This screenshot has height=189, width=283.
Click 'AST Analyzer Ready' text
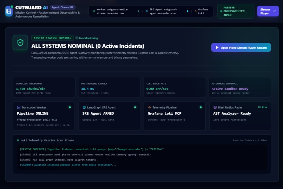click(232, 113)
